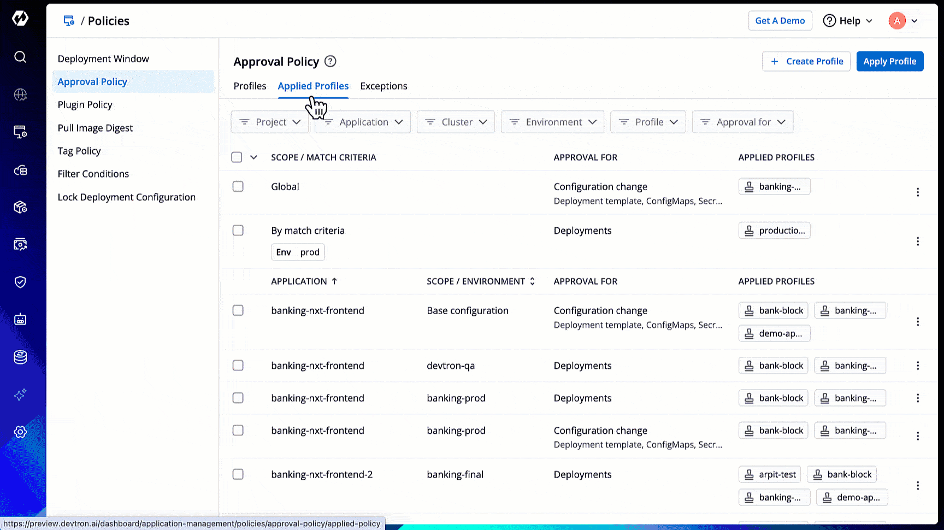Open the Environment filter dropdown
944x530 pixels.
[x=552, y=122]
